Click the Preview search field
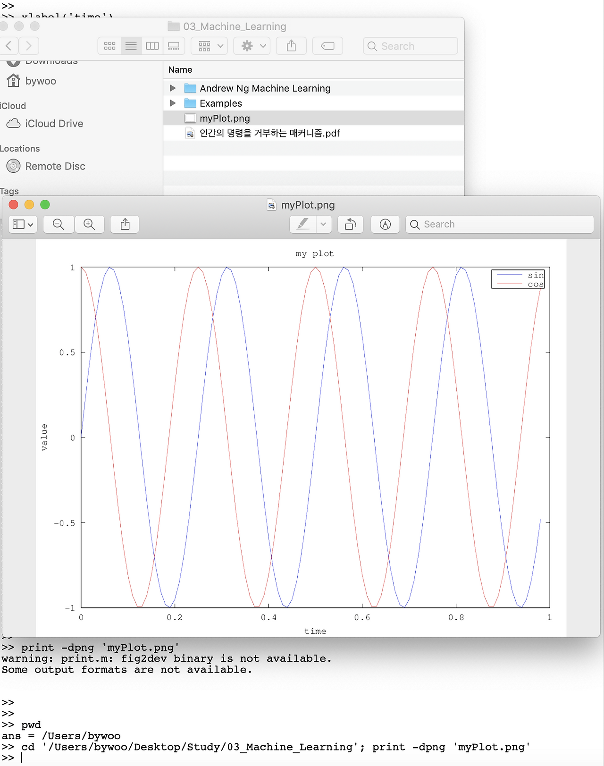Image resolution: width=604 pixels, height=766 pixels. (500, 224)
